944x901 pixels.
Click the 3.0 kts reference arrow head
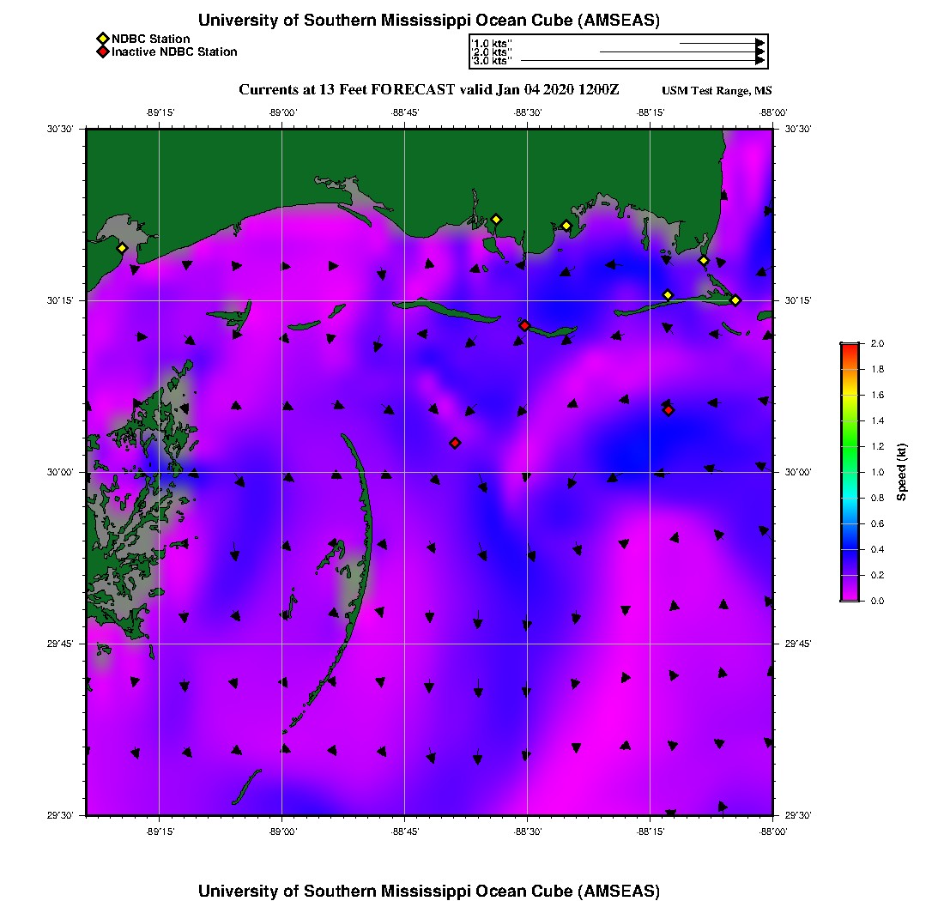pyautogui.click(x=759, y=61)
